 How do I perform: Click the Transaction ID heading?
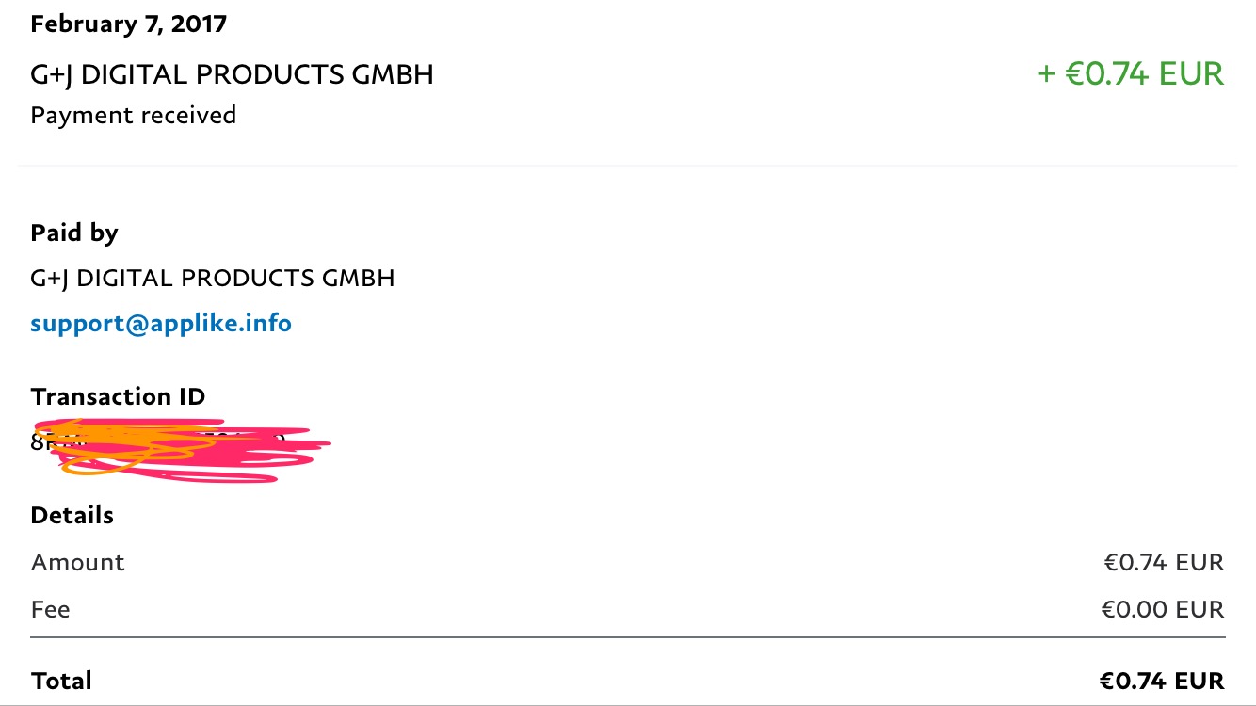pyautogui.click(x=118, y=396)
